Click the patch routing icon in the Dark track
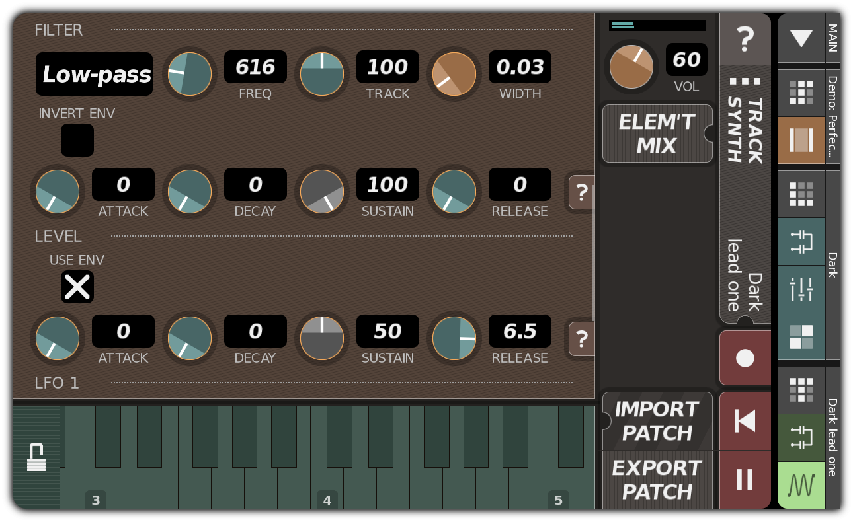Viewport: 853px width, 522px height. (801, 242)
